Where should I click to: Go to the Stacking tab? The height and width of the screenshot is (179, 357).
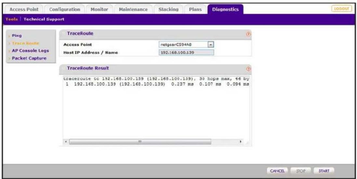coord(168,9)
